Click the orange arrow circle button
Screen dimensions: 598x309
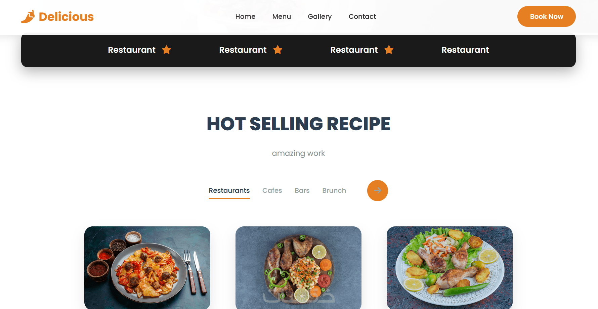coord(378,191)
